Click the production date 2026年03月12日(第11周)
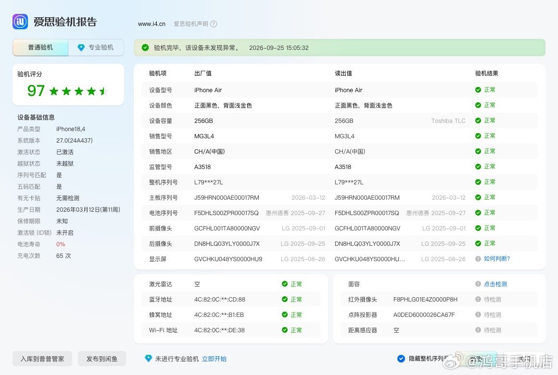This screenshot has height=375, width=558. tap(88, 209)
